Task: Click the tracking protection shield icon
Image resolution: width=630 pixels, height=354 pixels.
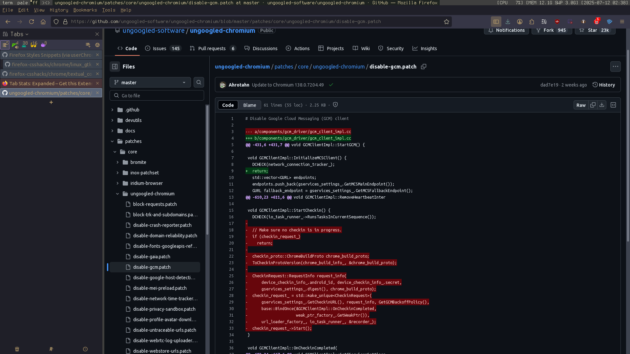Action: click(56, 22)
